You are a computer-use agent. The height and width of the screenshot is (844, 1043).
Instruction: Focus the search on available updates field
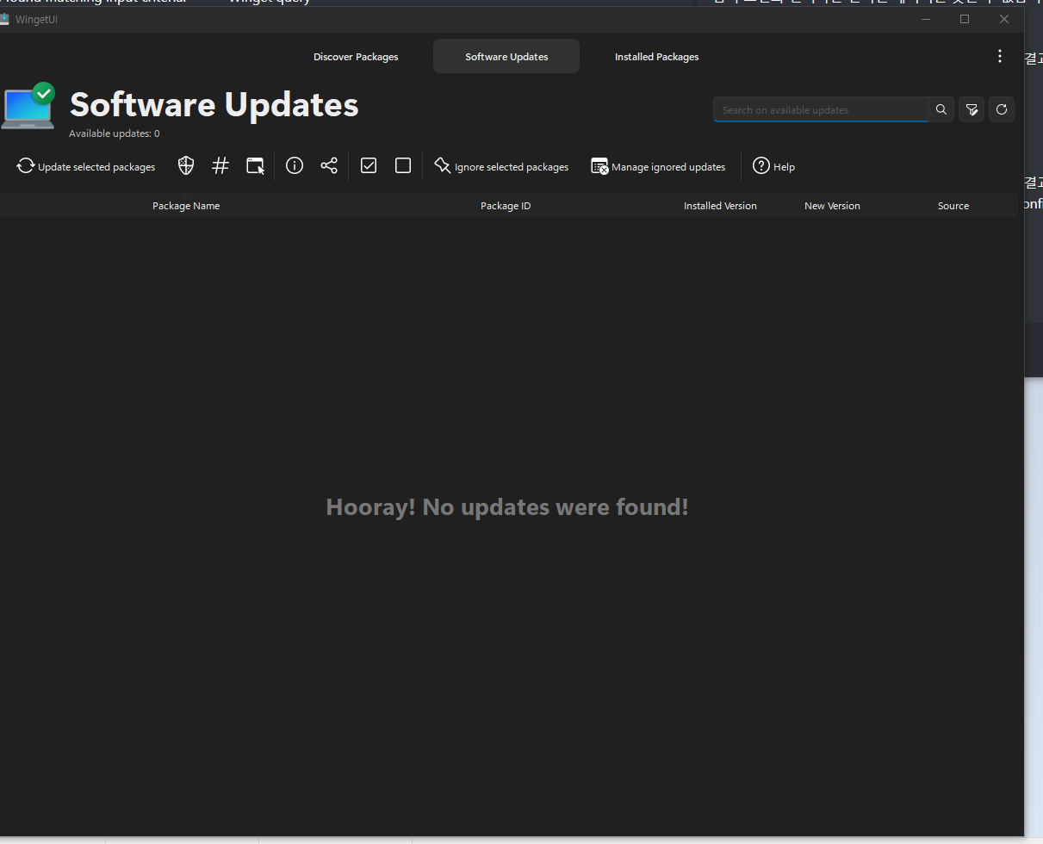point(821,109)
